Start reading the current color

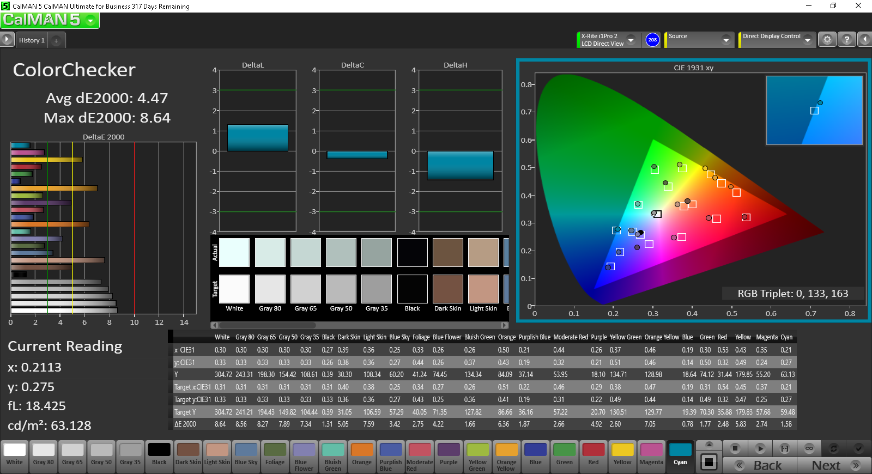(x=760, y=448)
